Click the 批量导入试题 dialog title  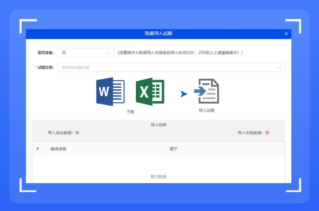tap(159, 33)
